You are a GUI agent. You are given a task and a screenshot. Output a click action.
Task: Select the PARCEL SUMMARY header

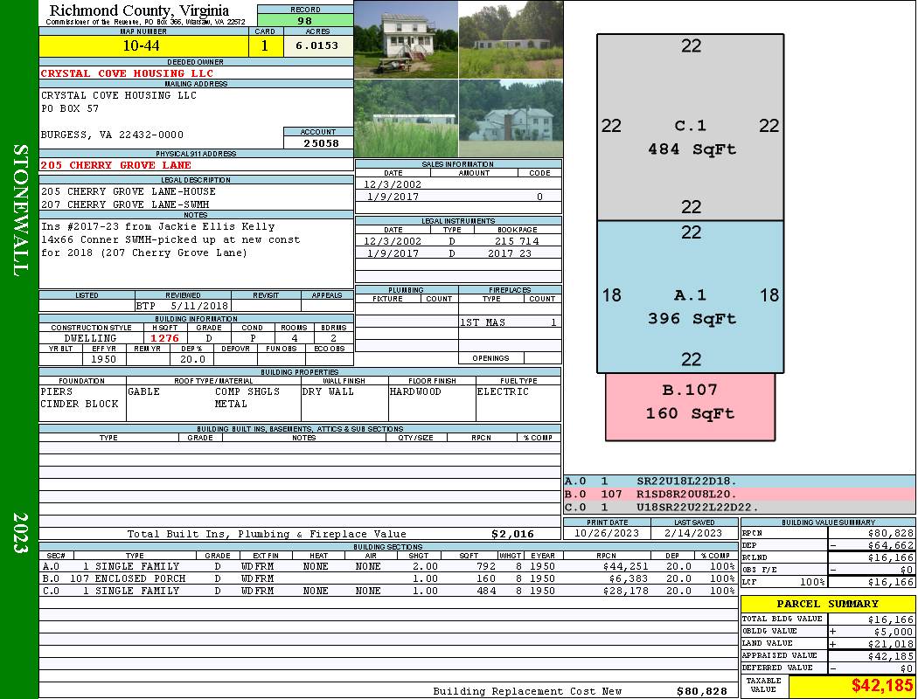coord(827,604)
